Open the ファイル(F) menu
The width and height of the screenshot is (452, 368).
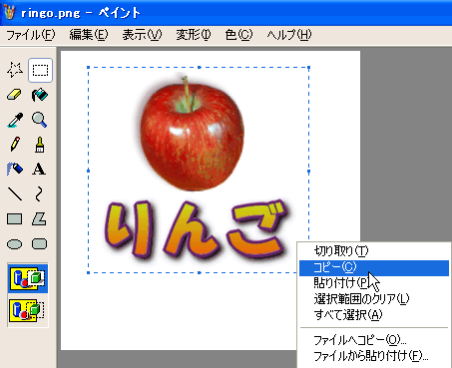31,35
